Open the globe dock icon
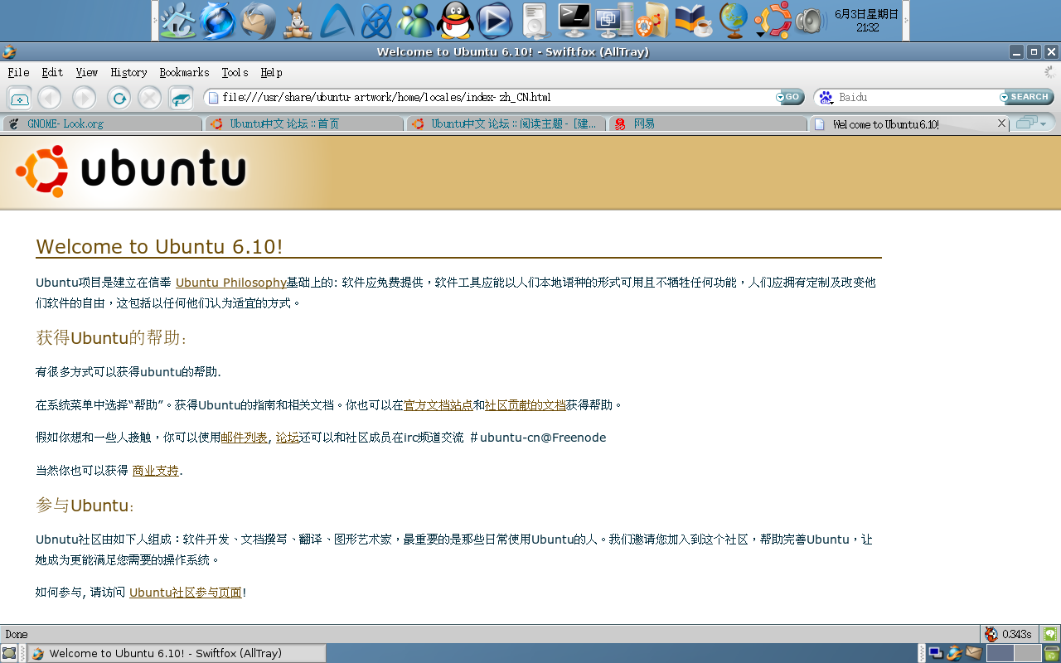 click(733, 21)
